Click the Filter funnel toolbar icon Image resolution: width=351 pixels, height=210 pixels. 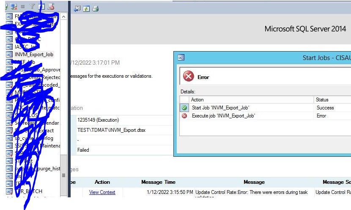(x=32, y=7)
